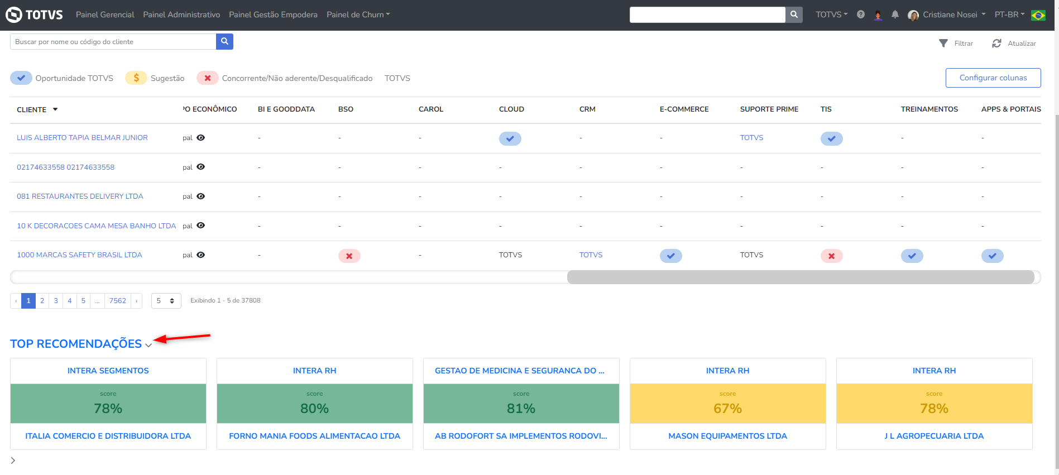The image size is (1059, 475).
Task: Go to page 5 in pagination
Action: [84, 301]
